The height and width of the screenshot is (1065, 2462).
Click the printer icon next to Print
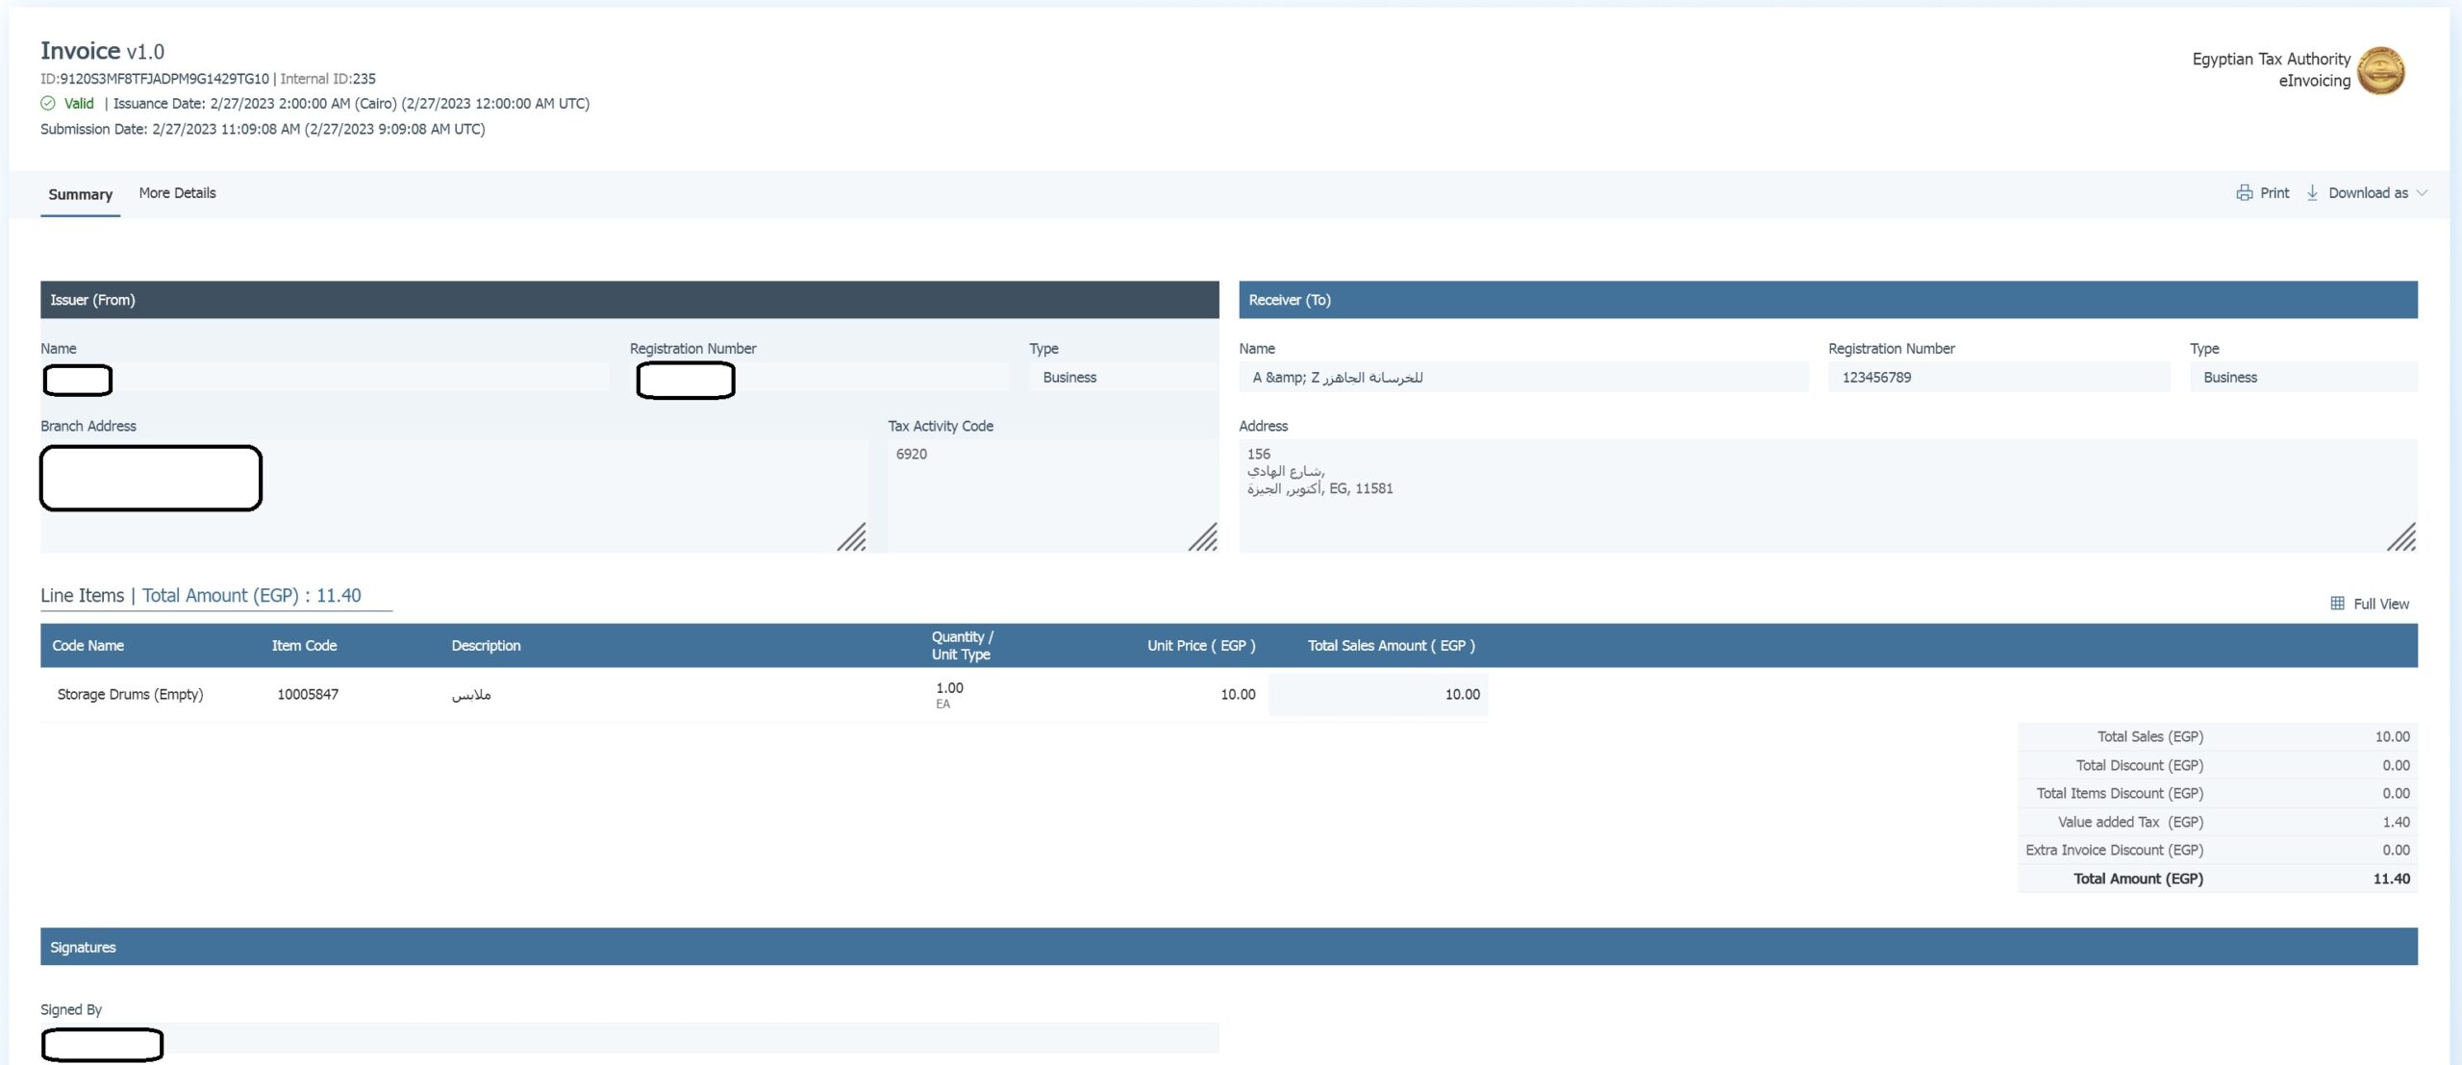pos(2243,192)
